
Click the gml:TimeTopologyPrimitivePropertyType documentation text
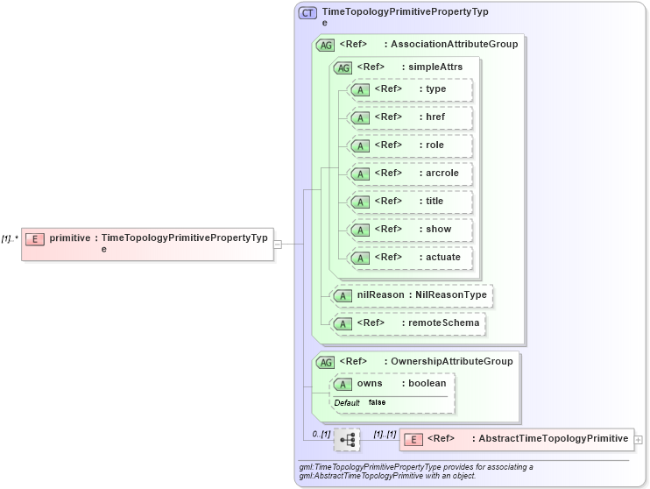click(416, 471)
